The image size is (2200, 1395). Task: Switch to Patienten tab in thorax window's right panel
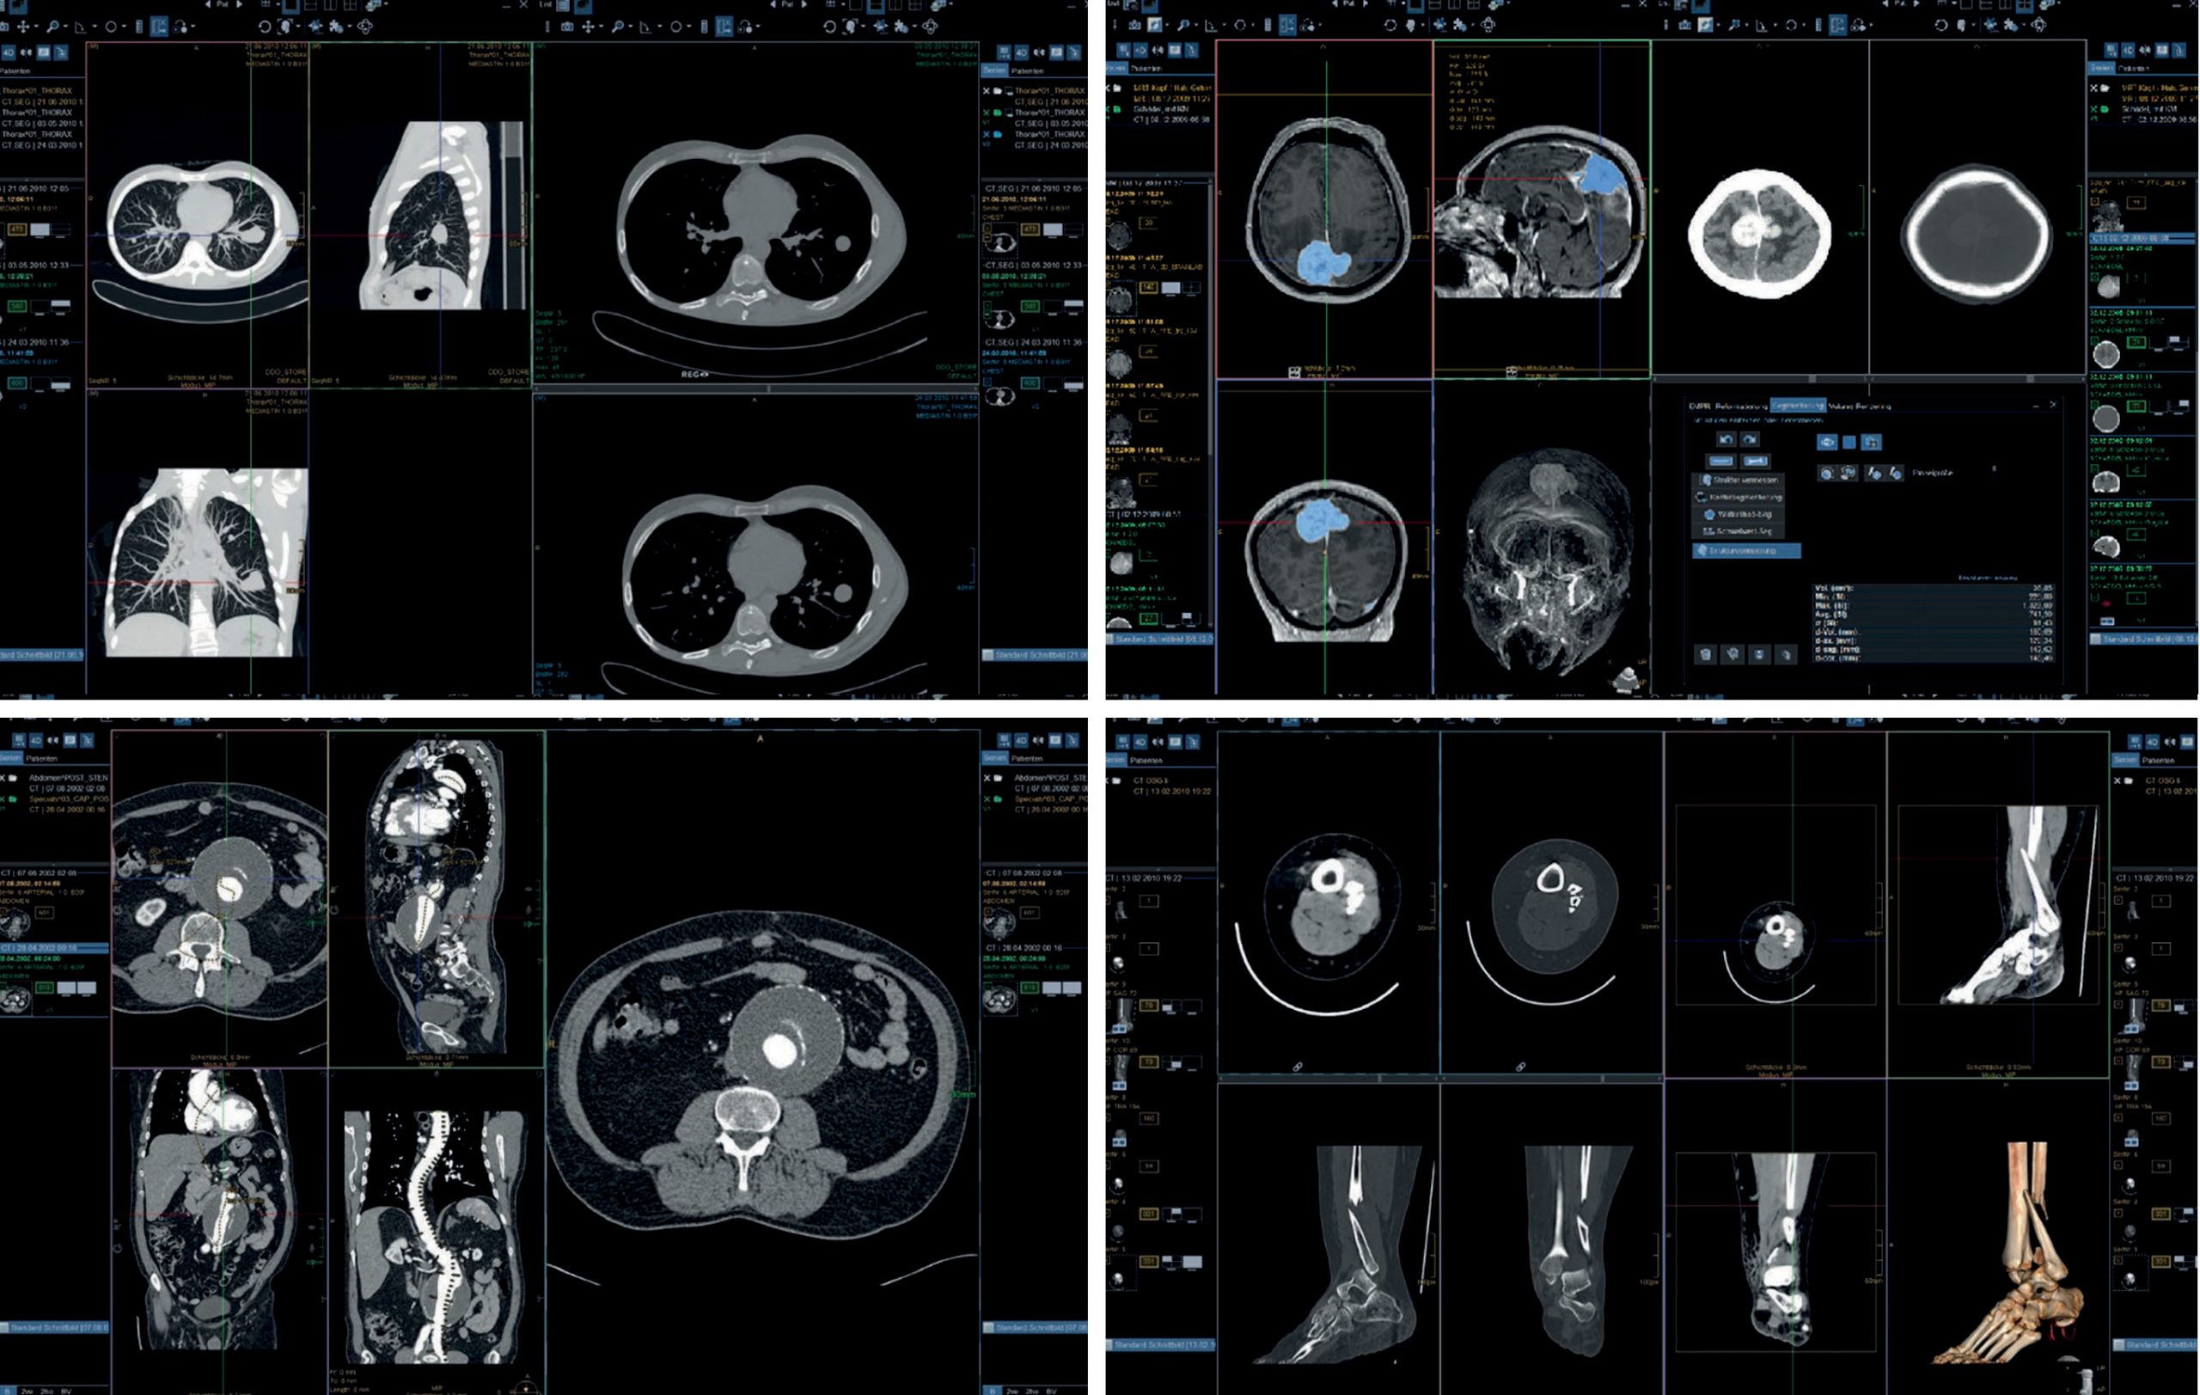click(x=1028, y=70)
